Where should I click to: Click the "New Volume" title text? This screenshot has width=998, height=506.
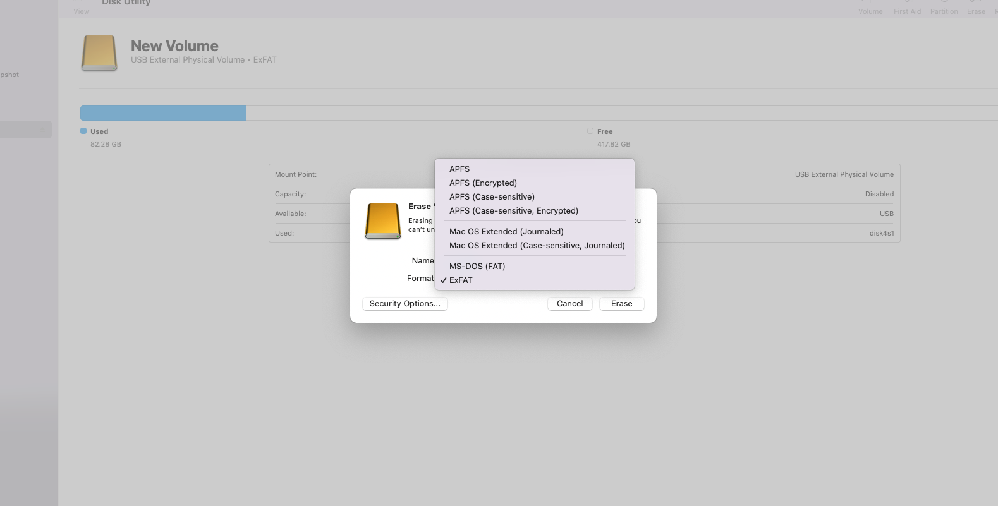click(175, 46)
